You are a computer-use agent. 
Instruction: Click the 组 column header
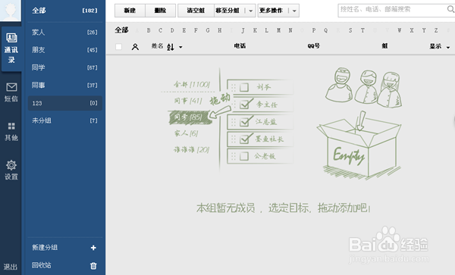pyautogui.click(x=384, y=45)
